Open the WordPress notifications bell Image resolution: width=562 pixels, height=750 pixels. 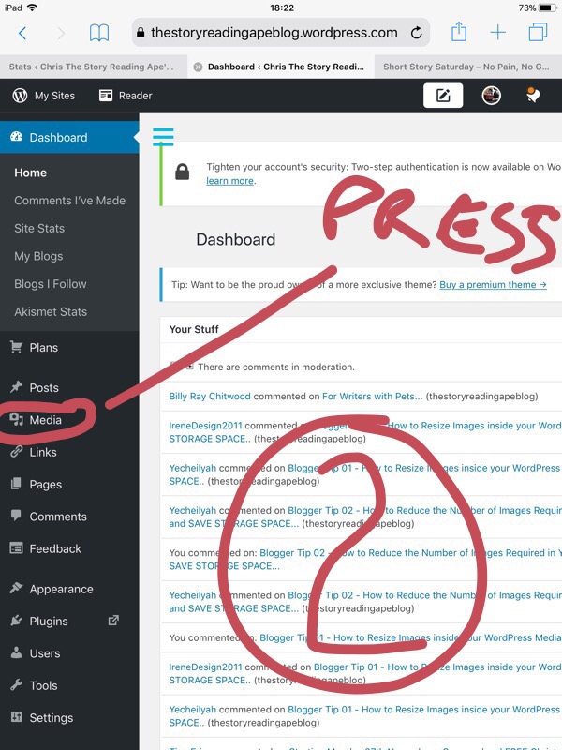tap(533, 96)
